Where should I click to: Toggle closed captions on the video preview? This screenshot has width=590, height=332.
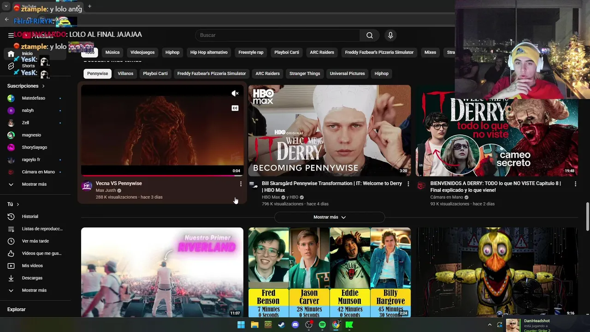tap(235, 108)
